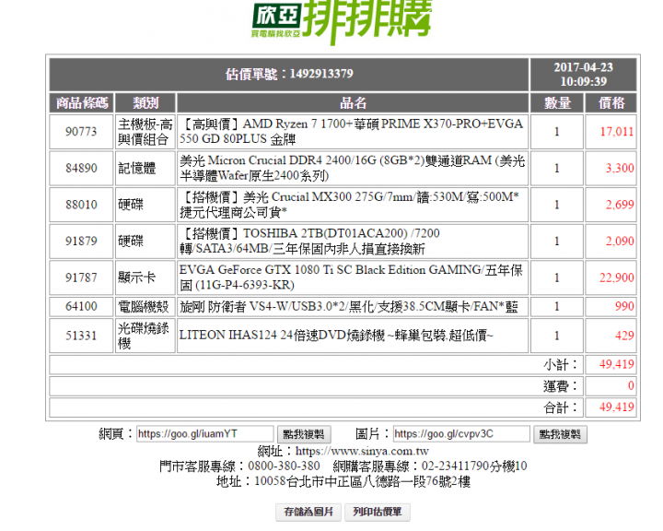The width and height of the screenshot is (663, 531).
Task: Click the price 429
Action: point(624,336)
